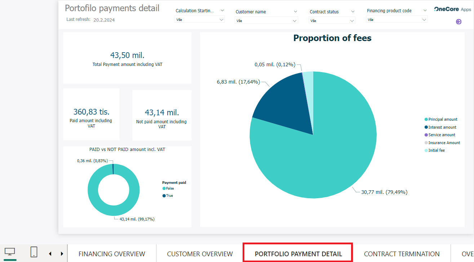Switch to desktop layout view icon

click(10, 252)
